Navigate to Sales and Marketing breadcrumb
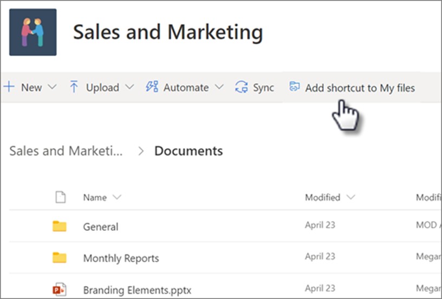 click(x=66, y=151)
